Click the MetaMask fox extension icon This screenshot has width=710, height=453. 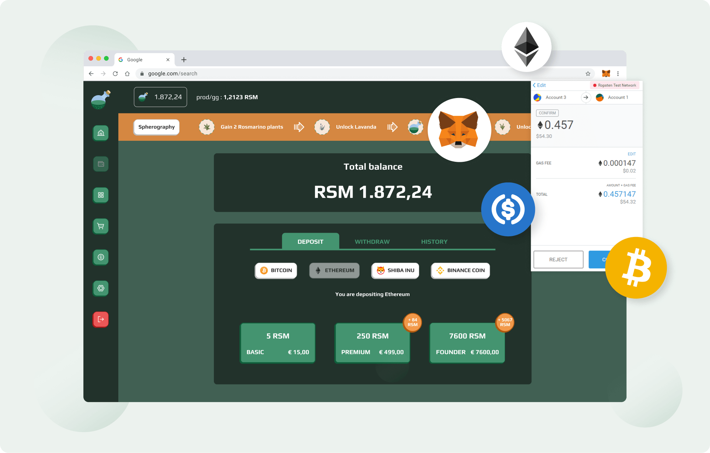pos(606,73)
